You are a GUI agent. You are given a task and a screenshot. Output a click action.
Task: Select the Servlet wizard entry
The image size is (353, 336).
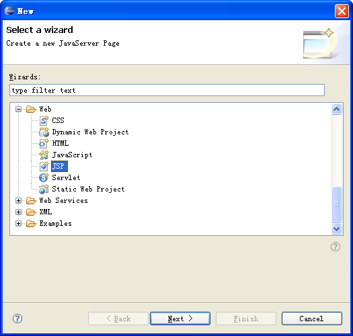pos(66,178)
